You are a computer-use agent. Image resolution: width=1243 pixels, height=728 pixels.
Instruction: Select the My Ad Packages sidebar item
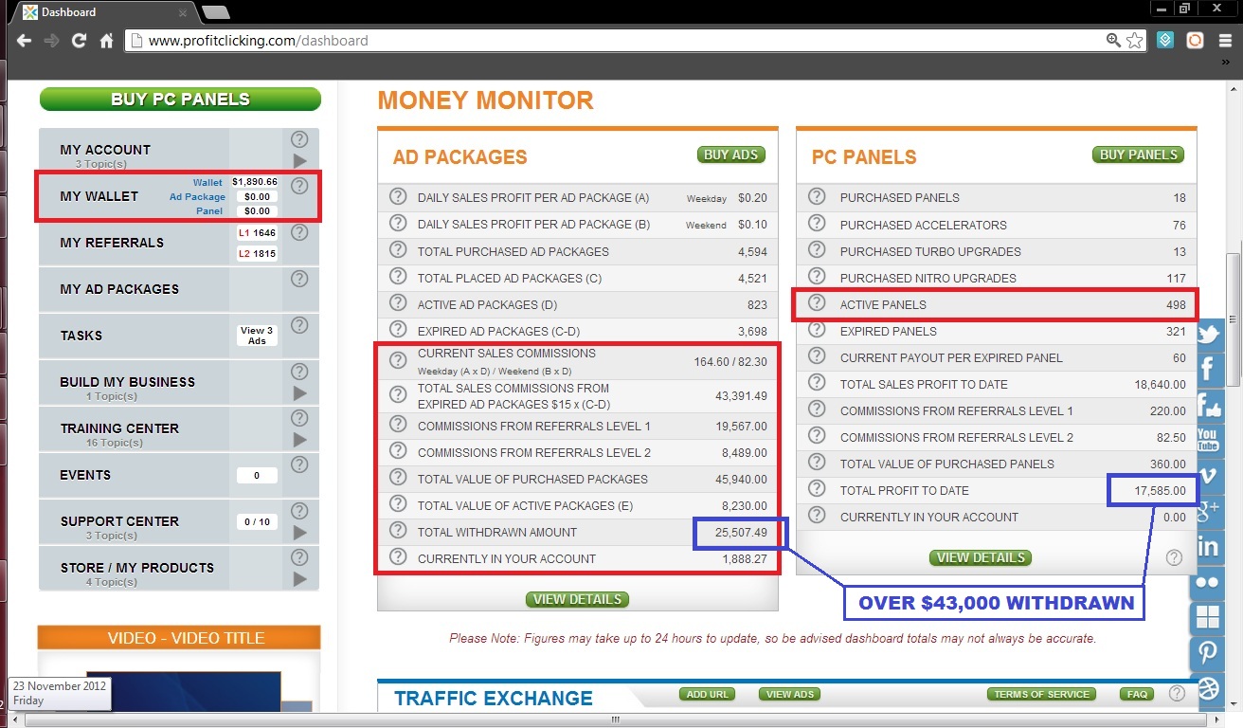tap(119, 289)
